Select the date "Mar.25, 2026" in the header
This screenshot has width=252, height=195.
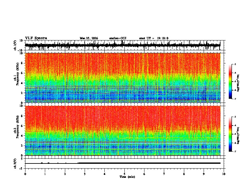tap(89, 38)
